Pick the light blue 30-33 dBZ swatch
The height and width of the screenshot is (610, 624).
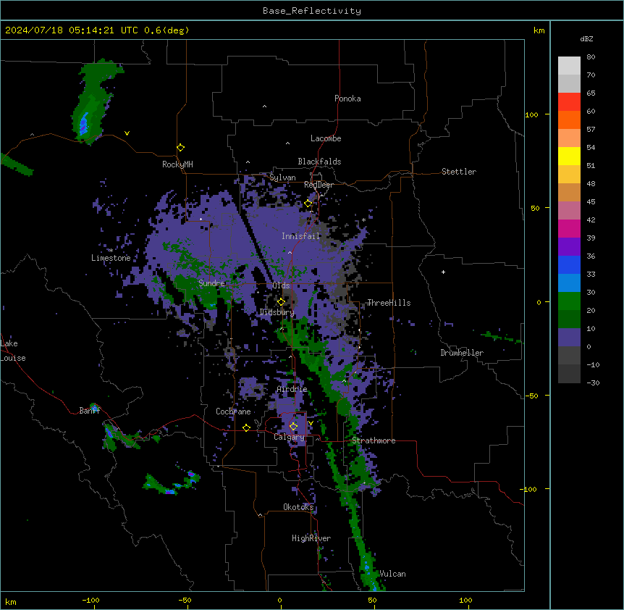coord(569,283)
